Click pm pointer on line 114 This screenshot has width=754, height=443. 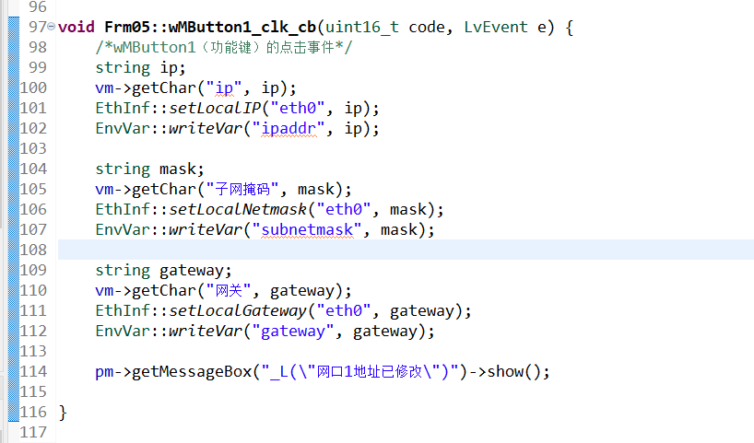pyautogui.click(x=104, y=372)
